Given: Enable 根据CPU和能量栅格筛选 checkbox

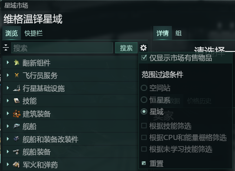Looking at the screenshot, I should [x=144, y=137].
